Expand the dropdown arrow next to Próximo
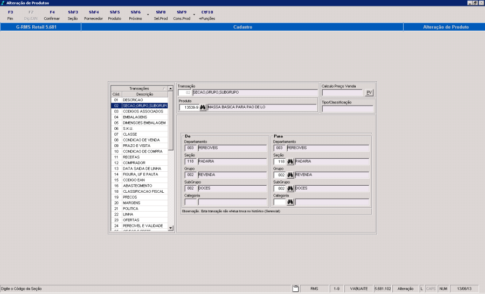Image resolution: width=485 pixels, height=294 pixels. (x=148, y=15)
